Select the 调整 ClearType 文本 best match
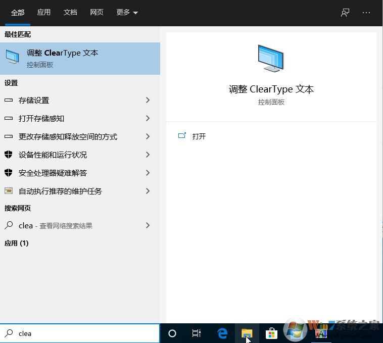The height and width of the screenshot is (343, 383). (80, 59)
